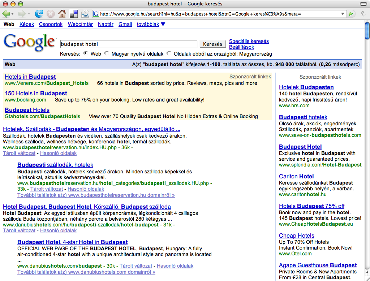370x281 pixels.
Task: Expand the továbbiak dropdown menu
Action: 151,24
